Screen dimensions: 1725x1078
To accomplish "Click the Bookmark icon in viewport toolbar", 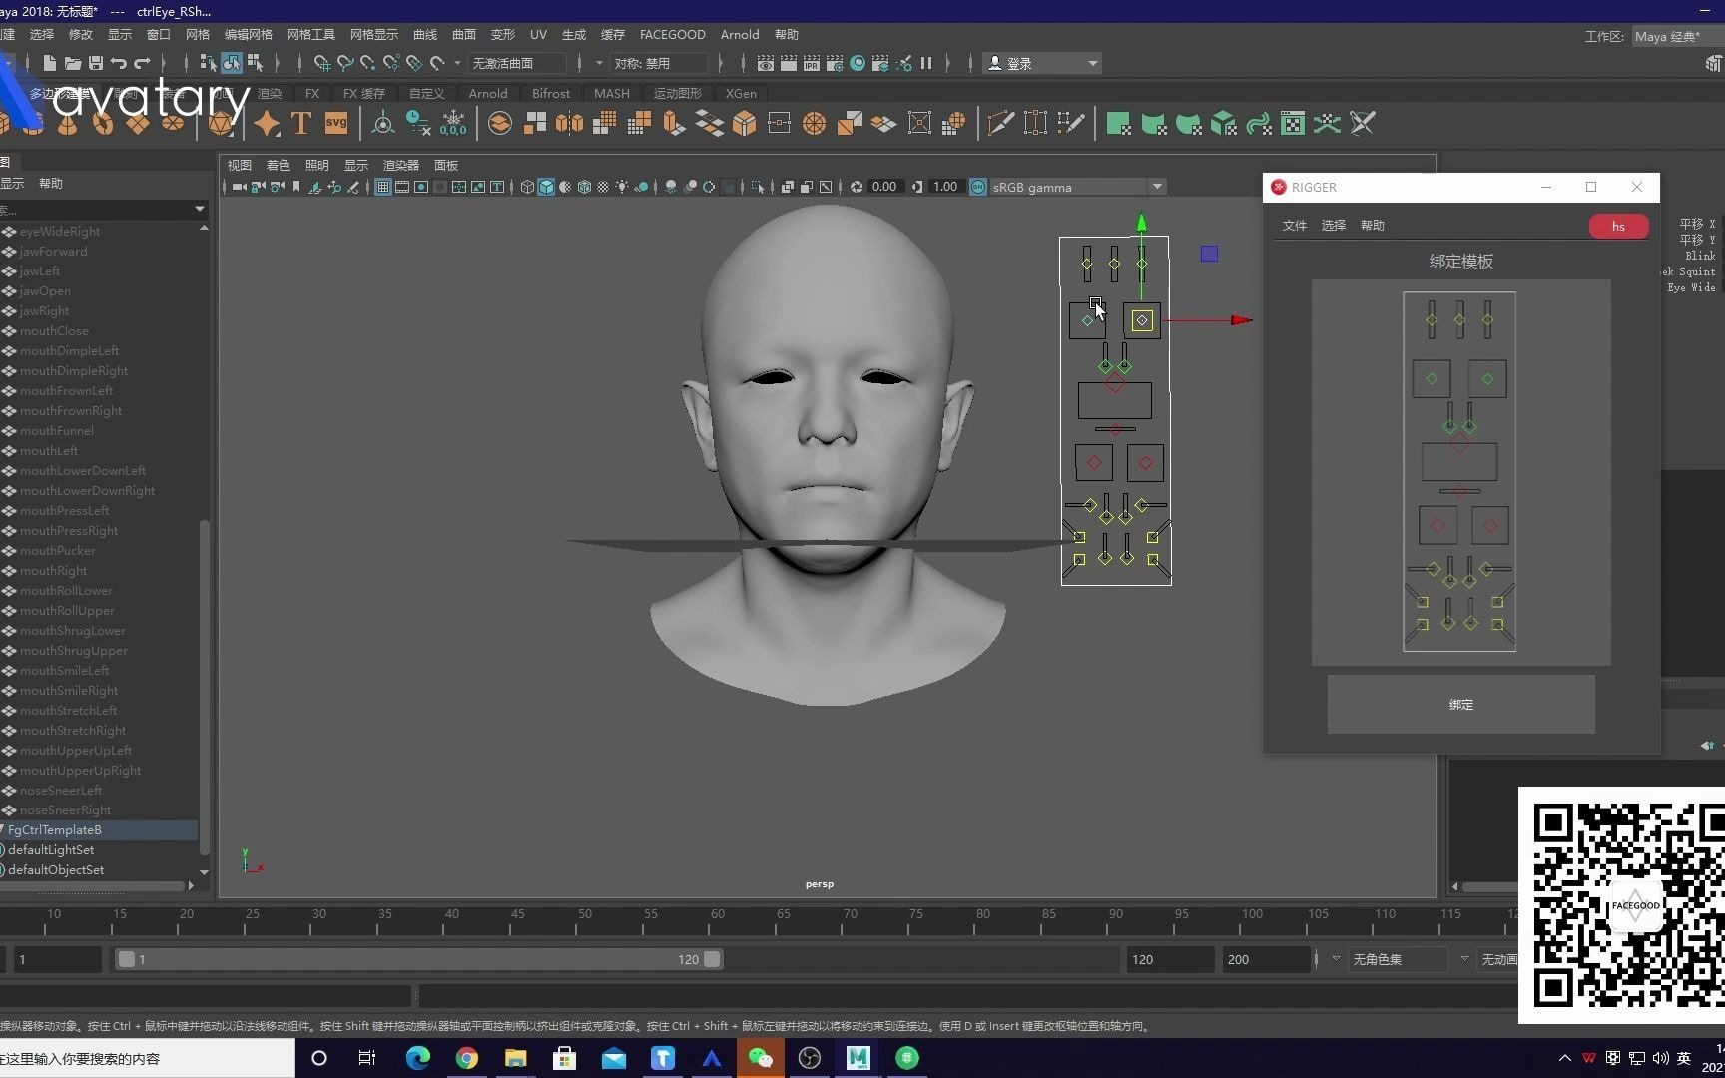I will tap(296, 187).
